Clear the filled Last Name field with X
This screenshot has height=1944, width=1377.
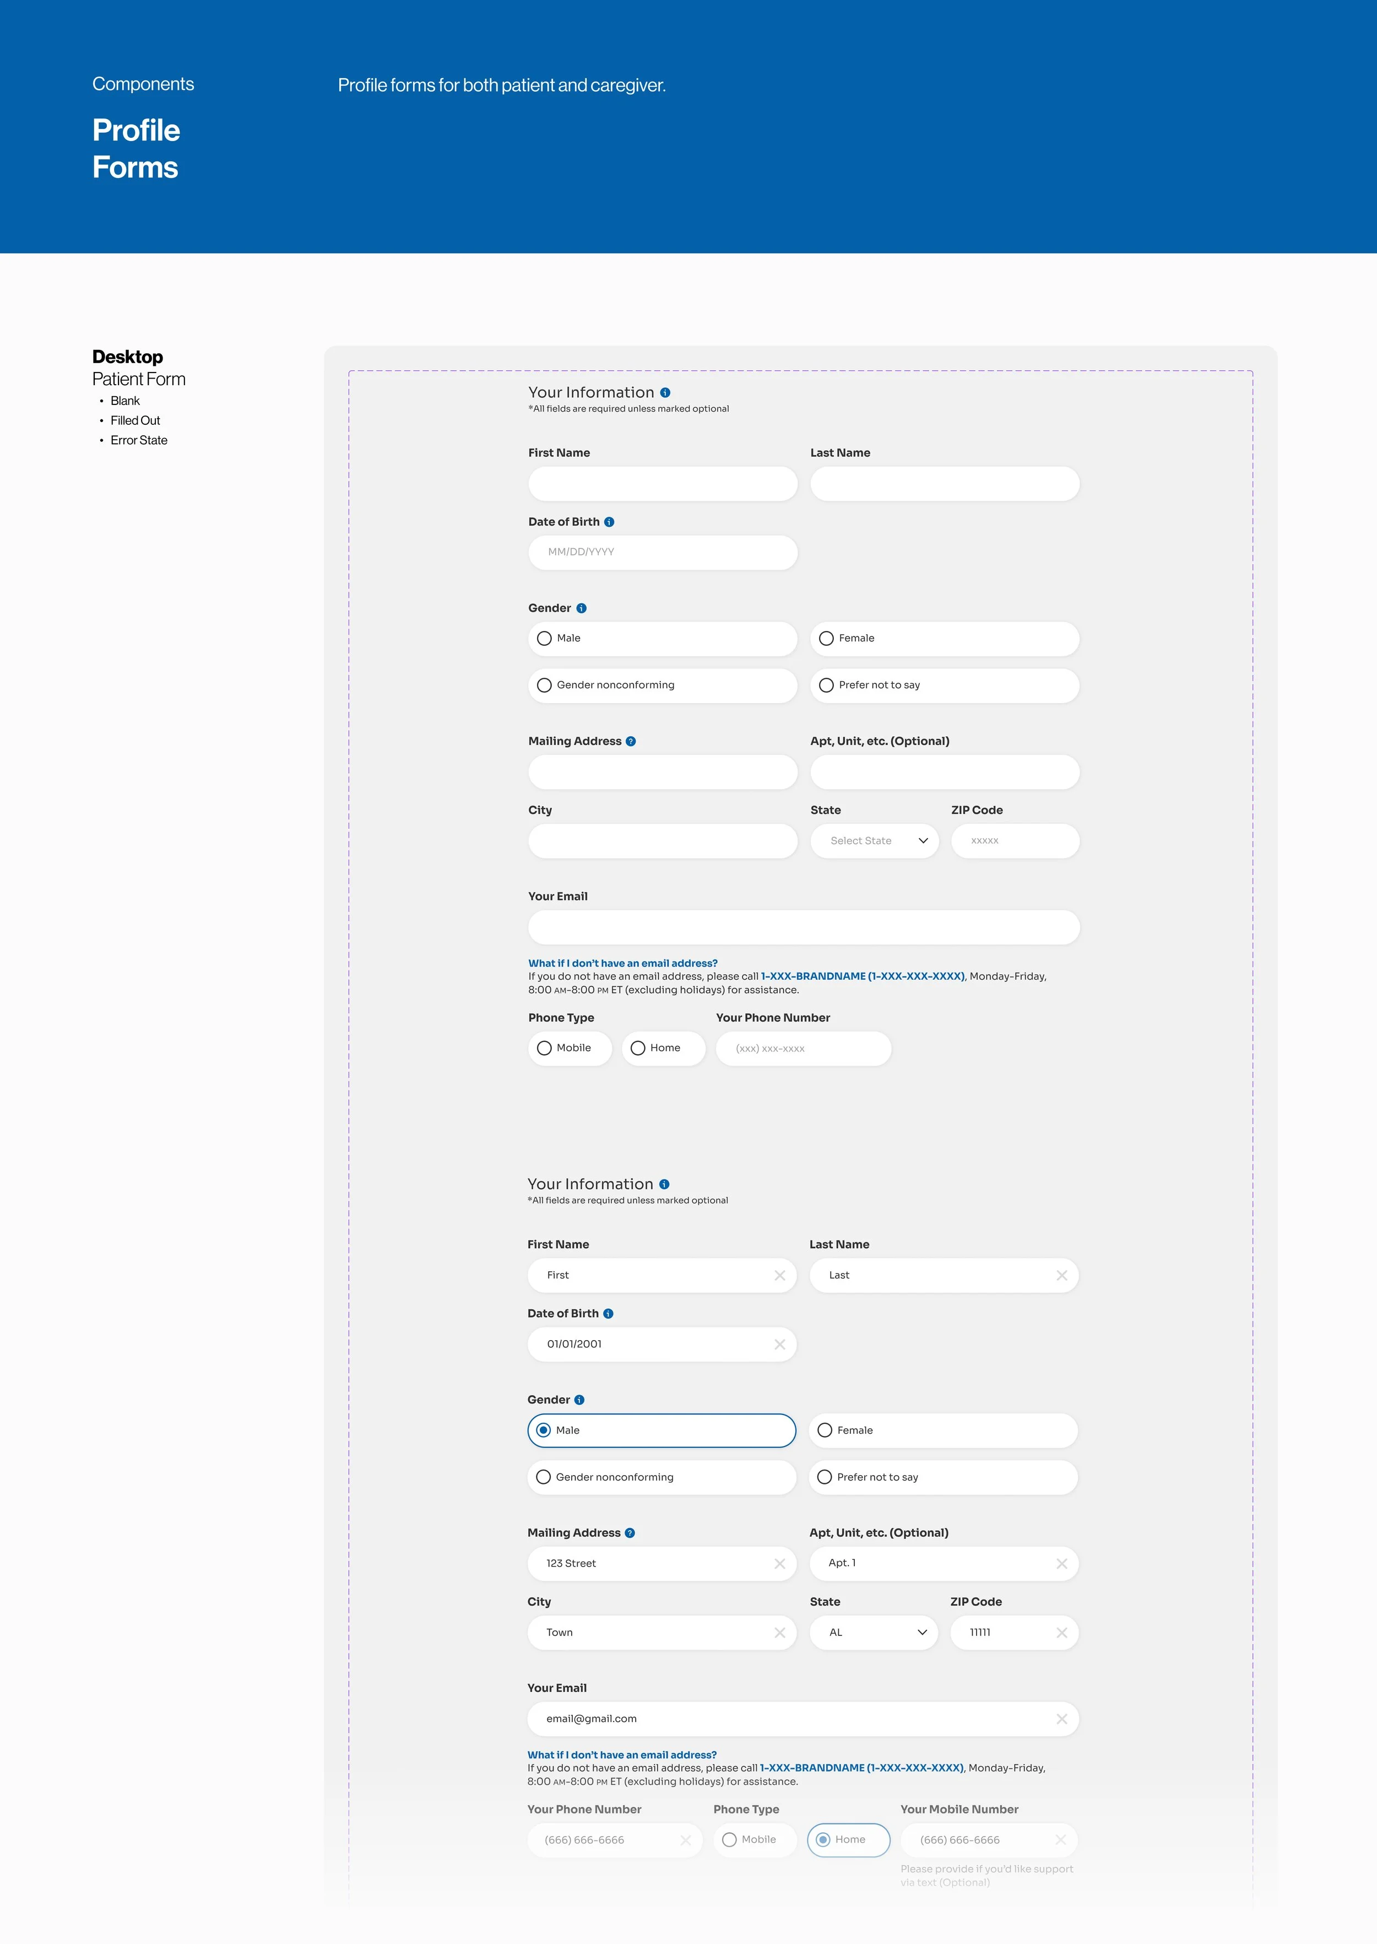[1061, 1276]
